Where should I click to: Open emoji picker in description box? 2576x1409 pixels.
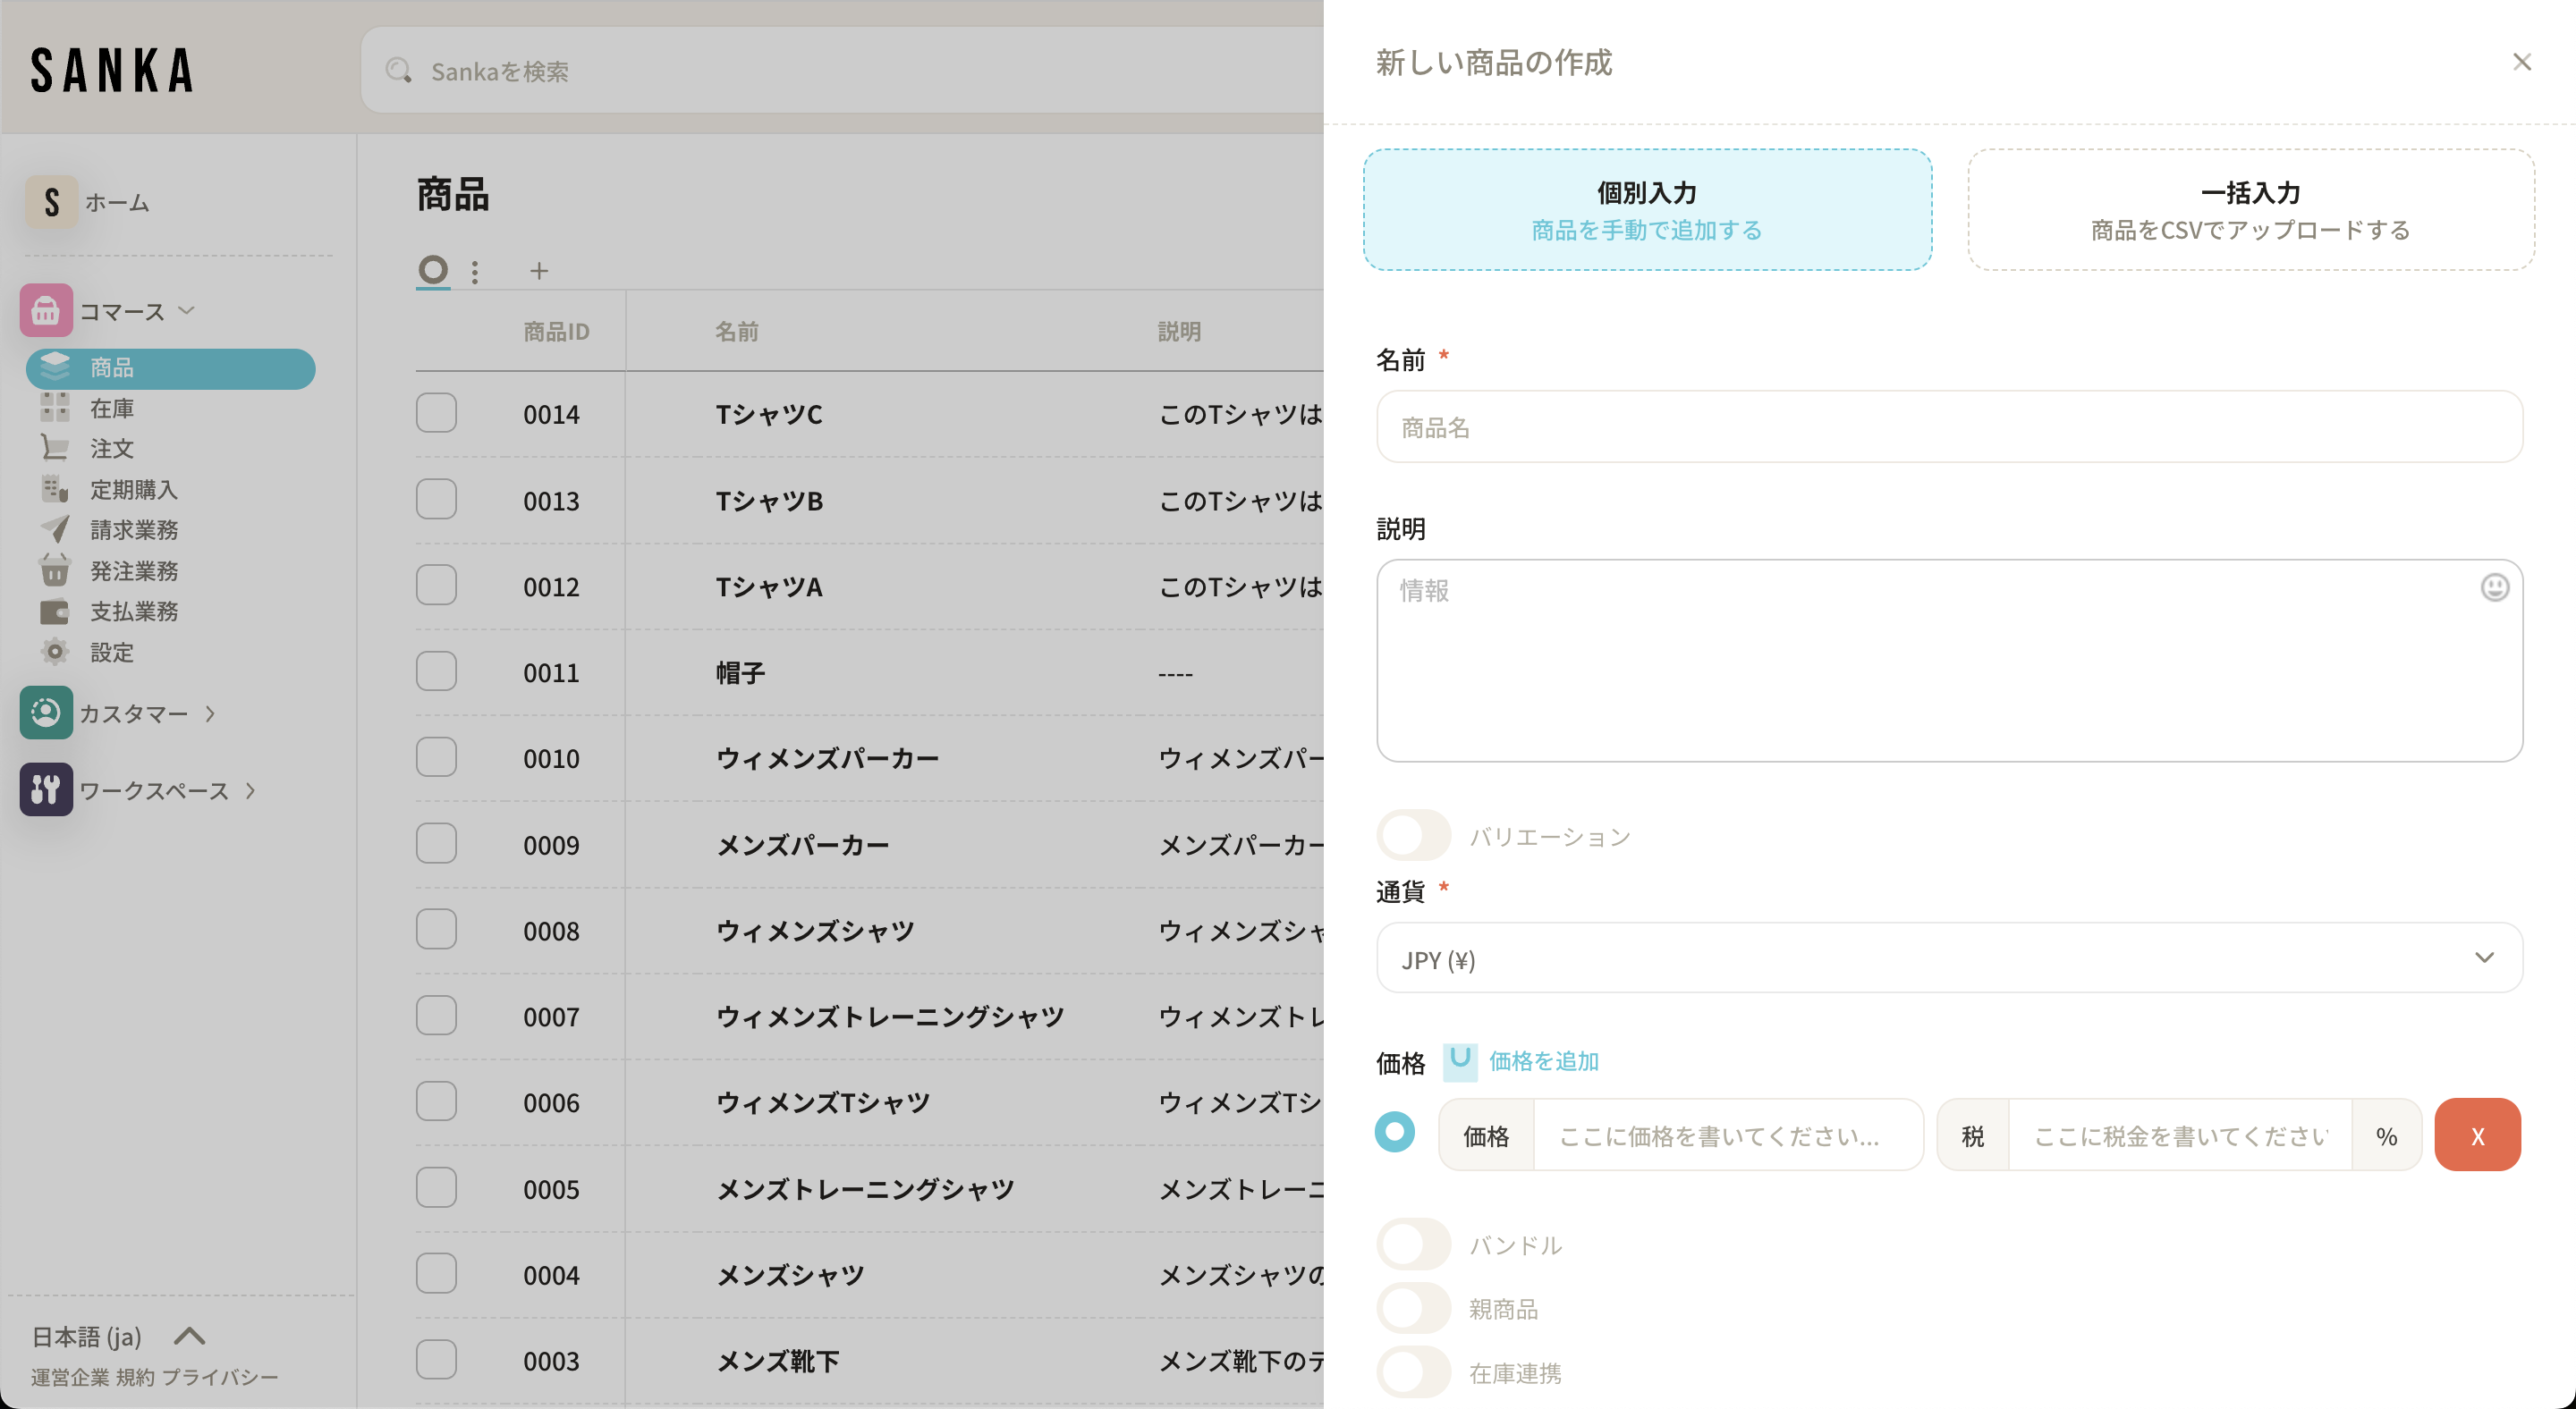pyautogui.click(x=2494, y=587)
